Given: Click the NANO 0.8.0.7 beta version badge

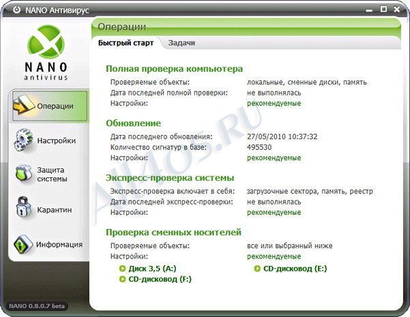Looking at the screenshot, I should pos(37,306).
